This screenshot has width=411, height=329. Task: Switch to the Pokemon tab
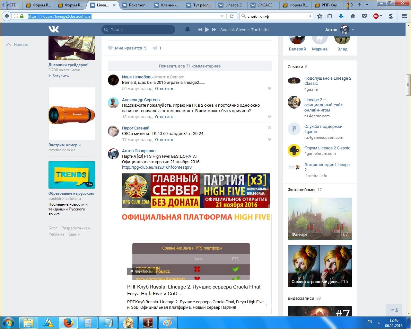(135, 5)
